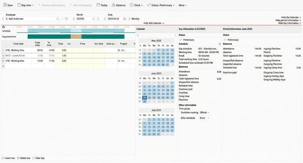The height and width of the screenshot is (163, 303).
Task: Select day 30 in June 2025 calendar
Action: pyautogui.click(x=144, y=102)
